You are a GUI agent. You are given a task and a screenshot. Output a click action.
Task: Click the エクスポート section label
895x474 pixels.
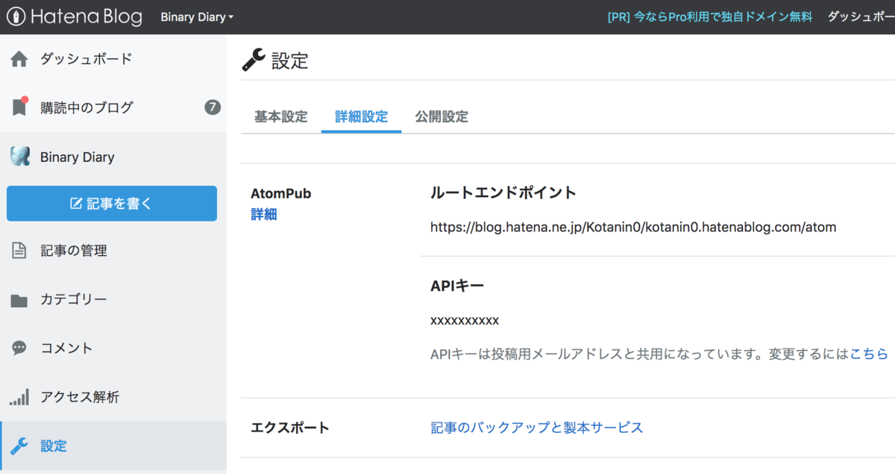(x=289, y=428)
